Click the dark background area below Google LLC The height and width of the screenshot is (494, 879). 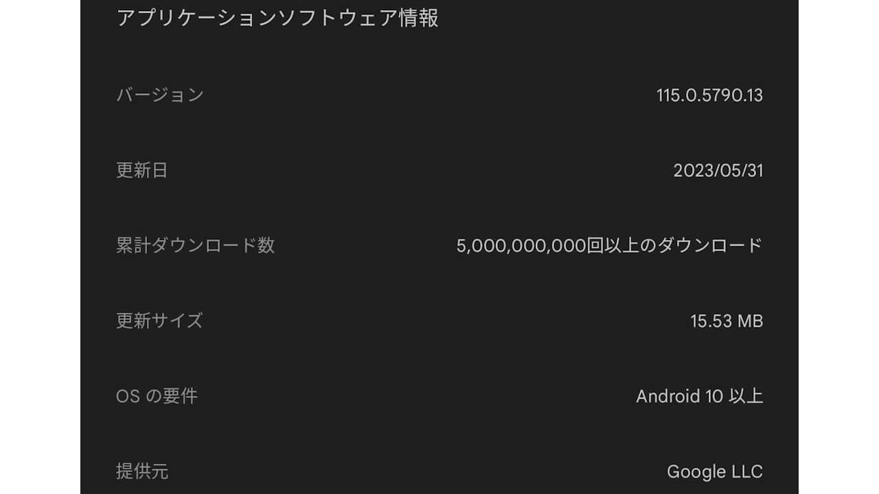point(439,489)
